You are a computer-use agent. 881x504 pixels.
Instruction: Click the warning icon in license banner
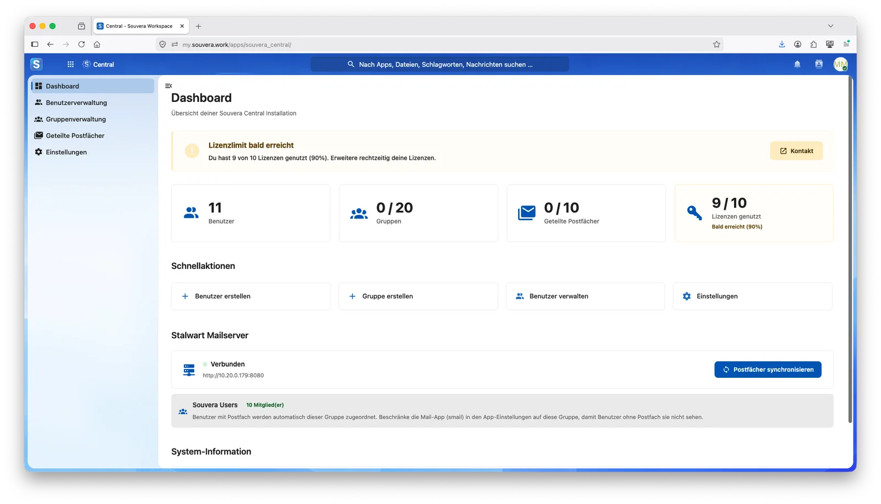[x=192, y=151]
